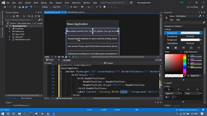Select the gradient brush icon
207x116 pixels.
(x=183, y=48)
